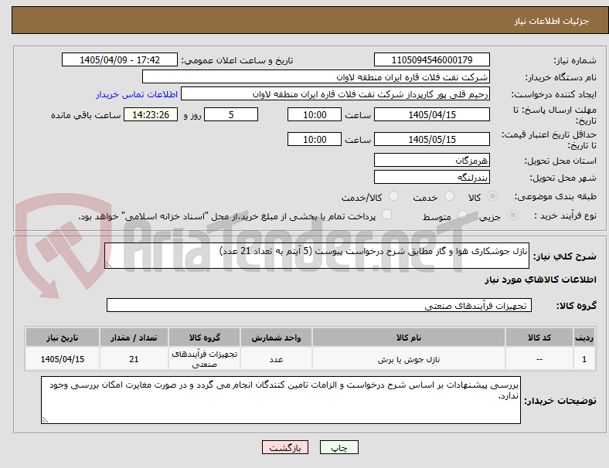Click the request creator name field
This screenshot has height=468, width=609.
pyautogui.click(x=335, y=94)
